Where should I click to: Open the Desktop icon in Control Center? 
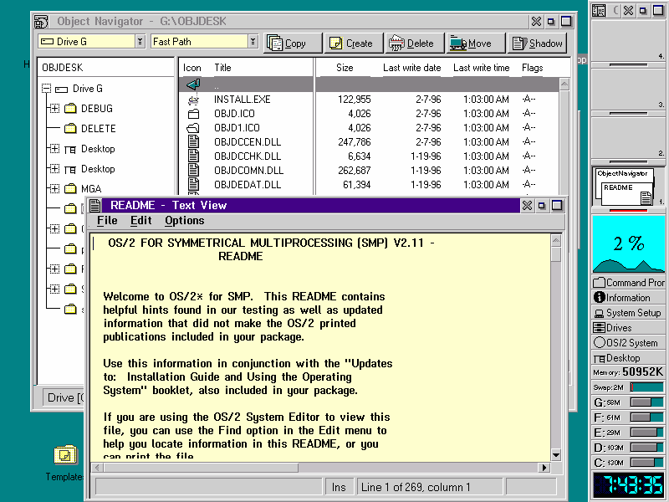pyautogui.click(x=599, y=358)
